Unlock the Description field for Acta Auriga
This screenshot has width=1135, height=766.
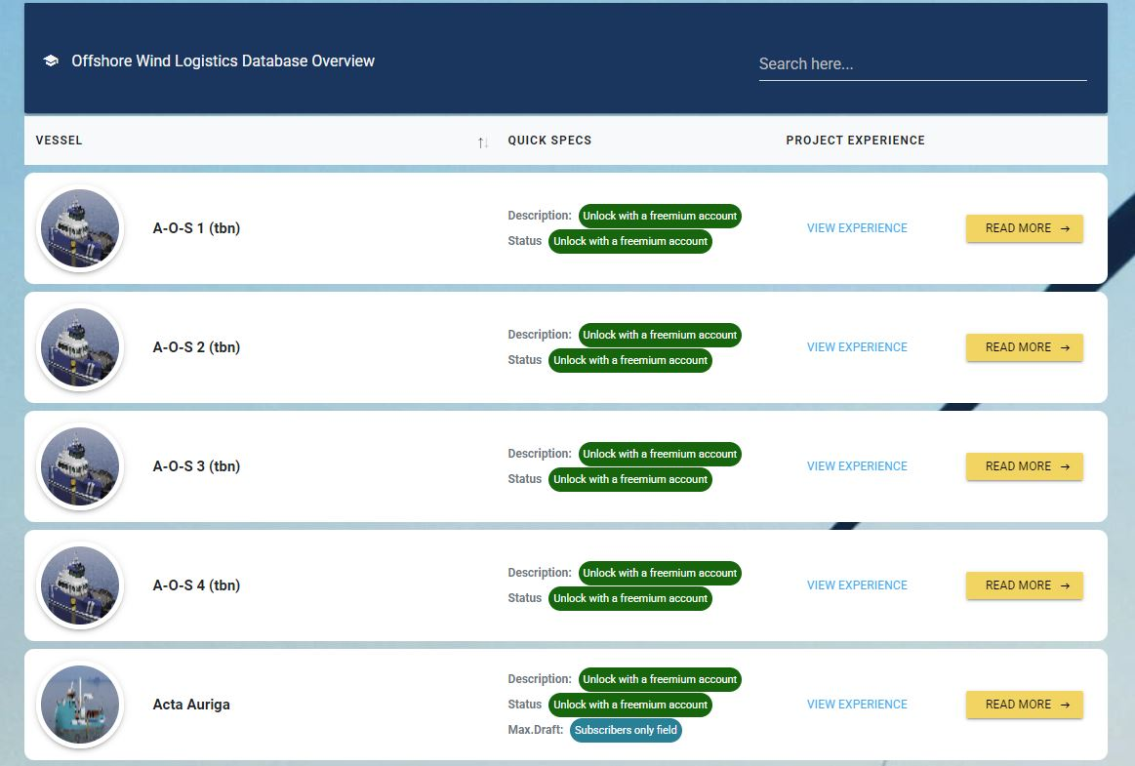(660, 679)
